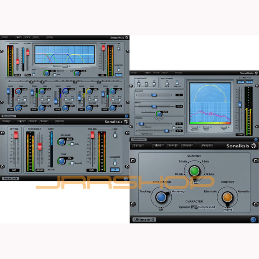Click the Sonalksis logo in Ultimate-D

[x=241, y=146]
